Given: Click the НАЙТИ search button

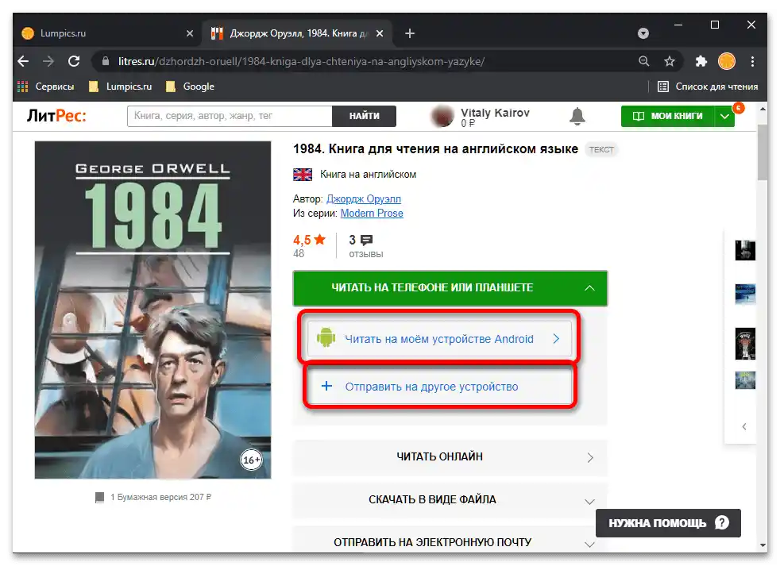Looking at the screenshot, I should click(364, 116).
